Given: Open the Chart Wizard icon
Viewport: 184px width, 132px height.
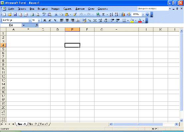Looking at the screenshot, I should 123,14.
